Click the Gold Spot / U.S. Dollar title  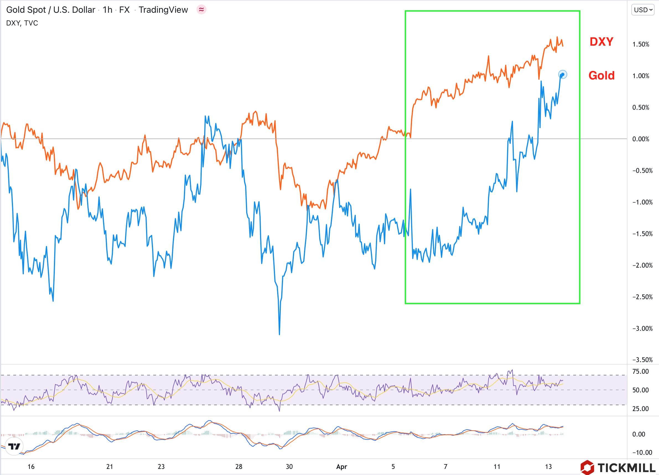(x=51, y=10)
